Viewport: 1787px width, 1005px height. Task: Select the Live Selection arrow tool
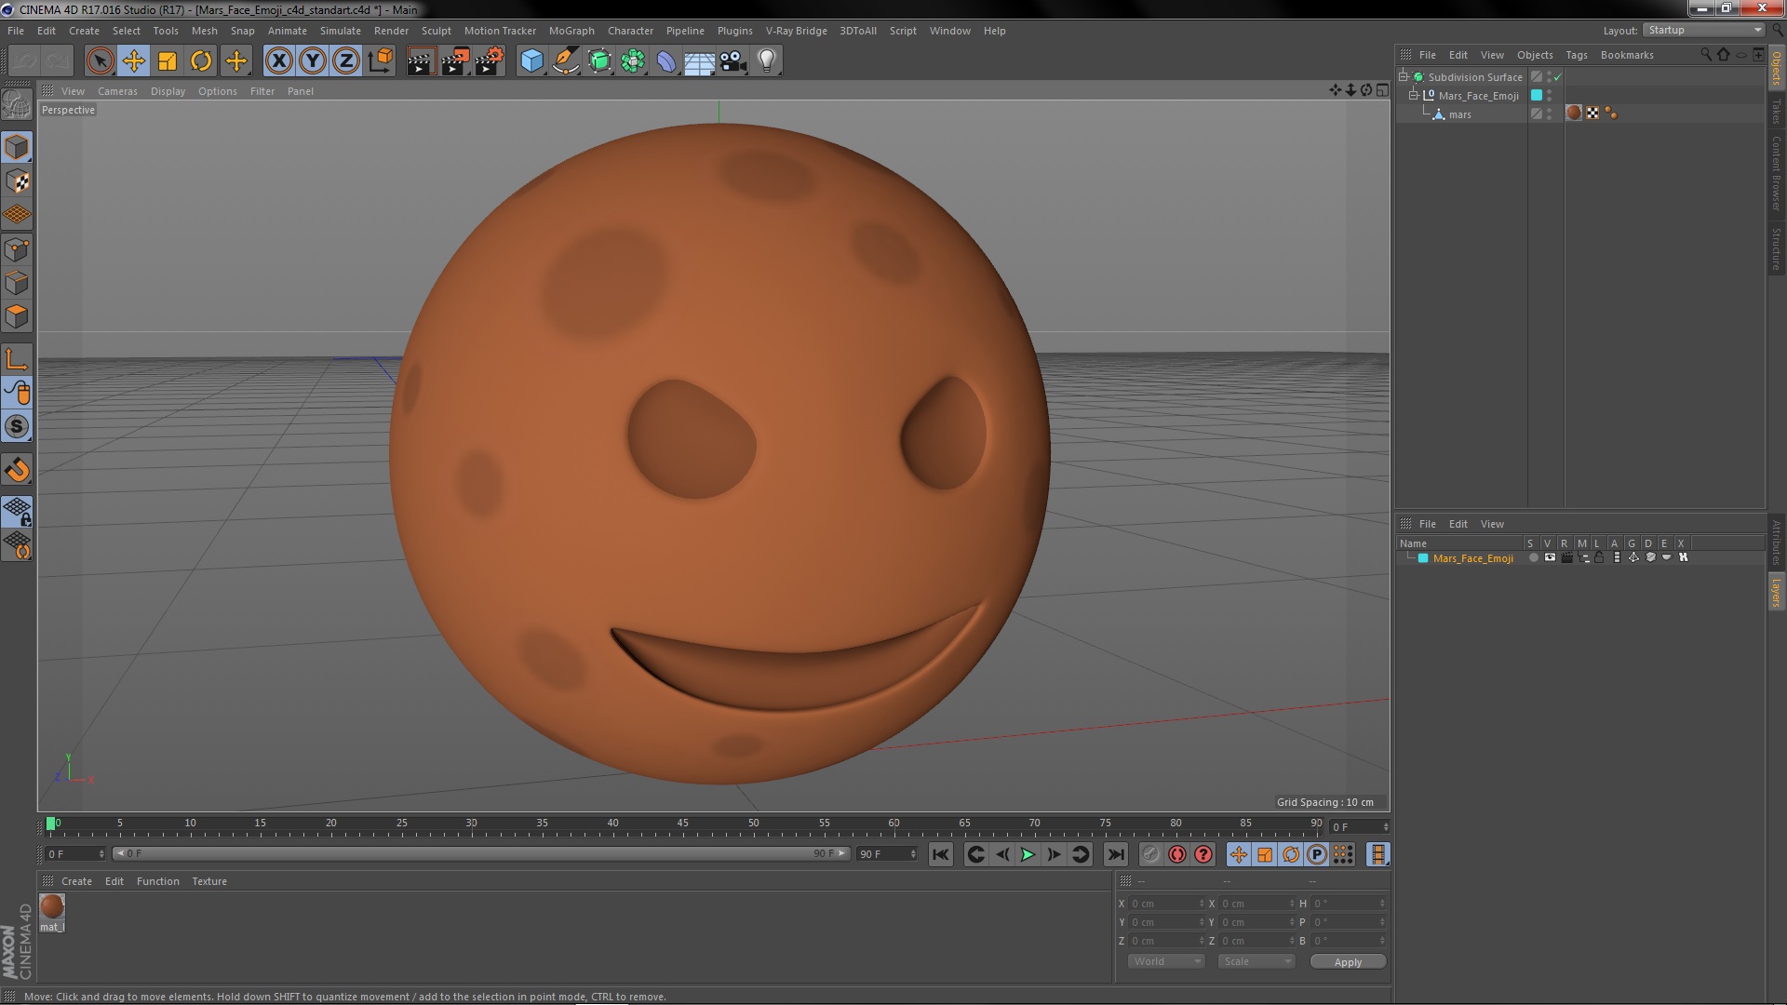100,61
